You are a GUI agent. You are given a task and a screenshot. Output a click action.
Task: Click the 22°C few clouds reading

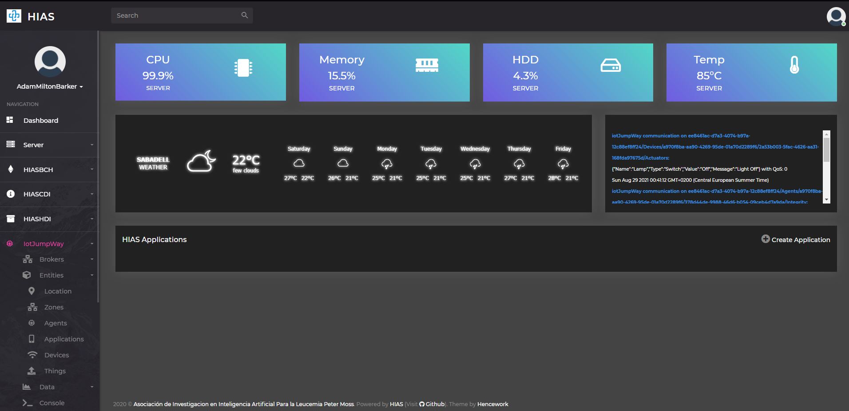[x=246, y=164]
